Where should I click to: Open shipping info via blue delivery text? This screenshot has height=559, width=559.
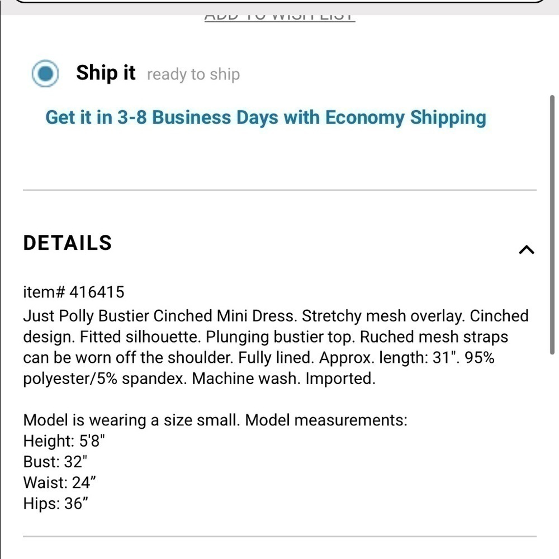[x=266, y=117]
